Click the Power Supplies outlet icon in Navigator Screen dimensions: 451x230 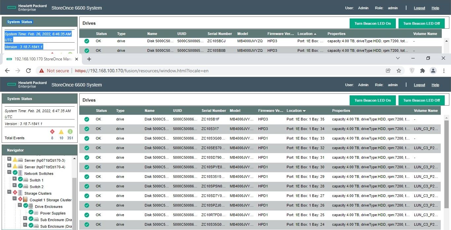point(36,213)
